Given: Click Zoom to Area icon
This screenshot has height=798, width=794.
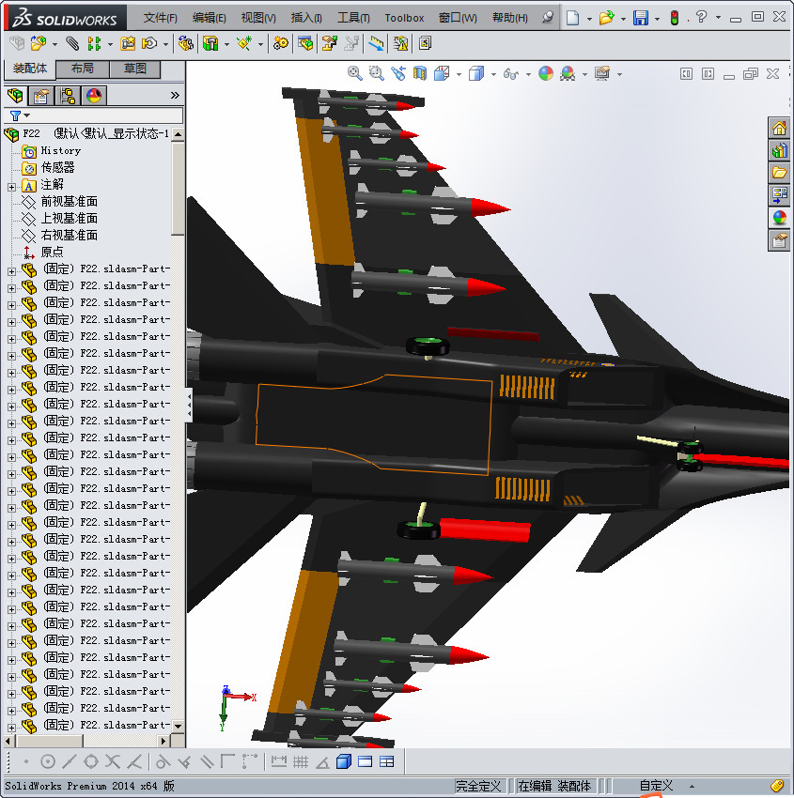Looking at the screenshot, I should (377, 74).
